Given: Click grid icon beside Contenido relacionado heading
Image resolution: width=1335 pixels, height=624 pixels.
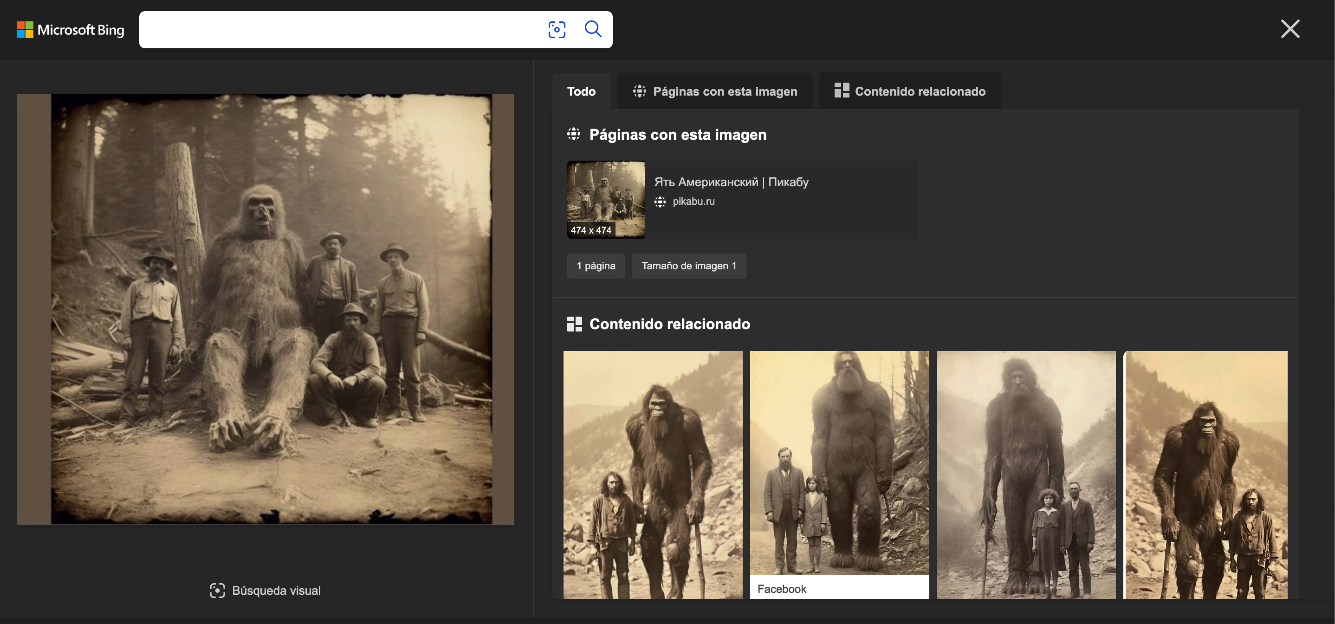Looking at the screenshot, I should pos(574,324).
